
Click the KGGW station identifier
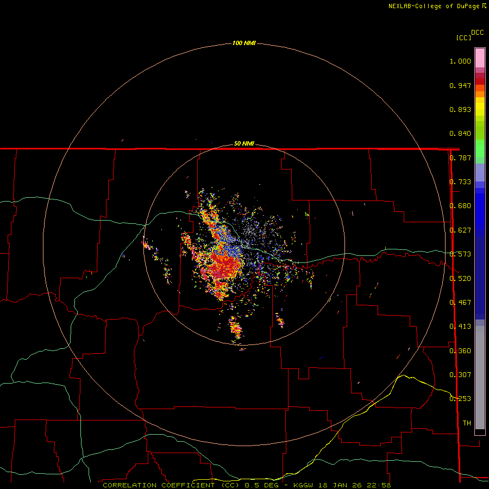304,485
